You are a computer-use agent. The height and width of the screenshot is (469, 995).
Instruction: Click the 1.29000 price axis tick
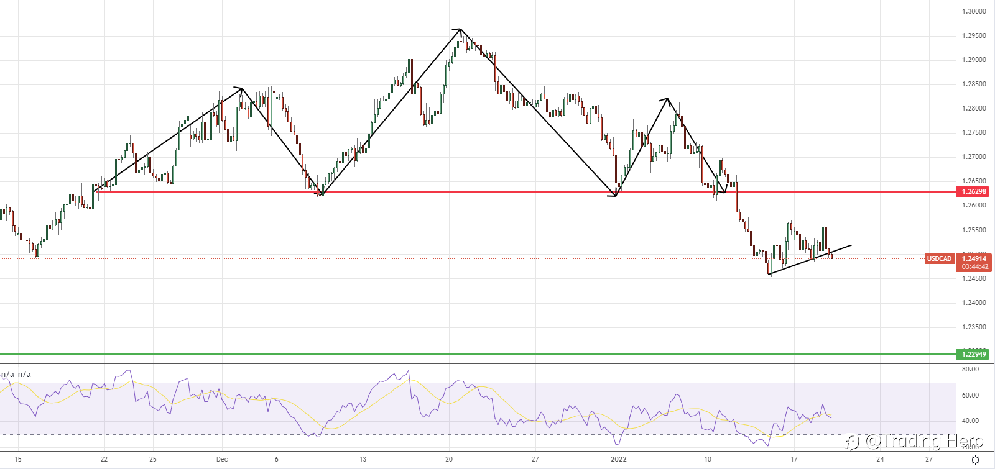974,60
